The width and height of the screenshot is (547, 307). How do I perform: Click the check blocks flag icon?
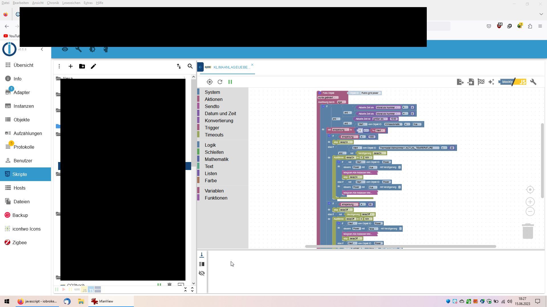(481, 82)
